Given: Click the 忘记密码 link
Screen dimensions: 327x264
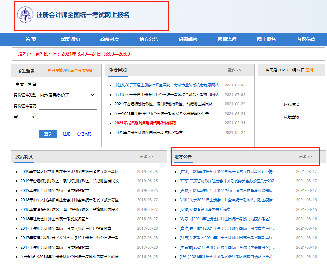Looking at the screenshot, I should point(84,134).
